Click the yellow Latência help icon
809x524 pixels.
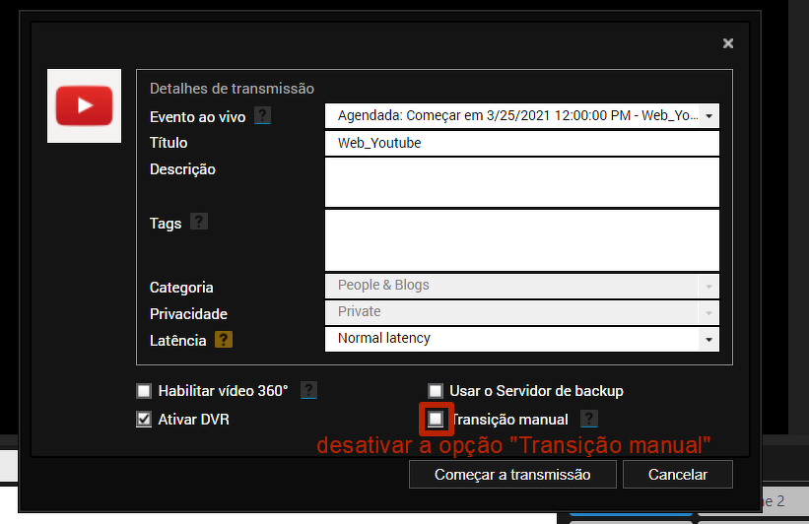pyautogui.click(x=224, y=340)
